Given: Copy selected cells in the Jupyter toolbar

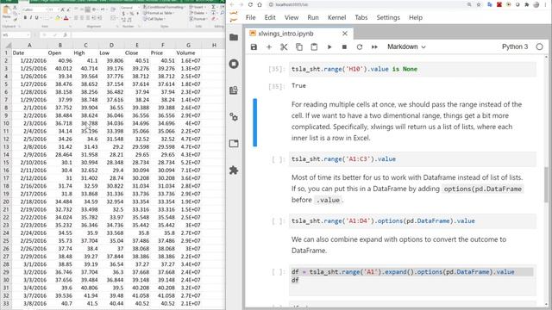Looking at the screenshot, I should click(299, 46).
